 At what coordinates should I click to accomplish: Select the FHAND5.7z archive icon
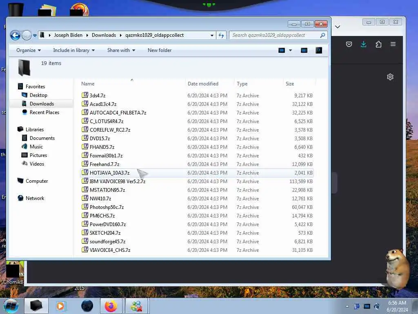click(x=85, y=147)
